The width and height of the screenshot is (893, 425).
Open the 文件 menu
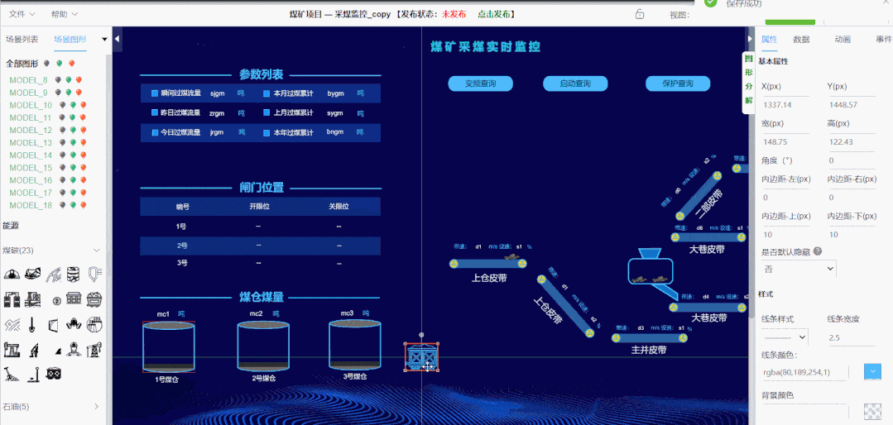[x=22, y=14]
